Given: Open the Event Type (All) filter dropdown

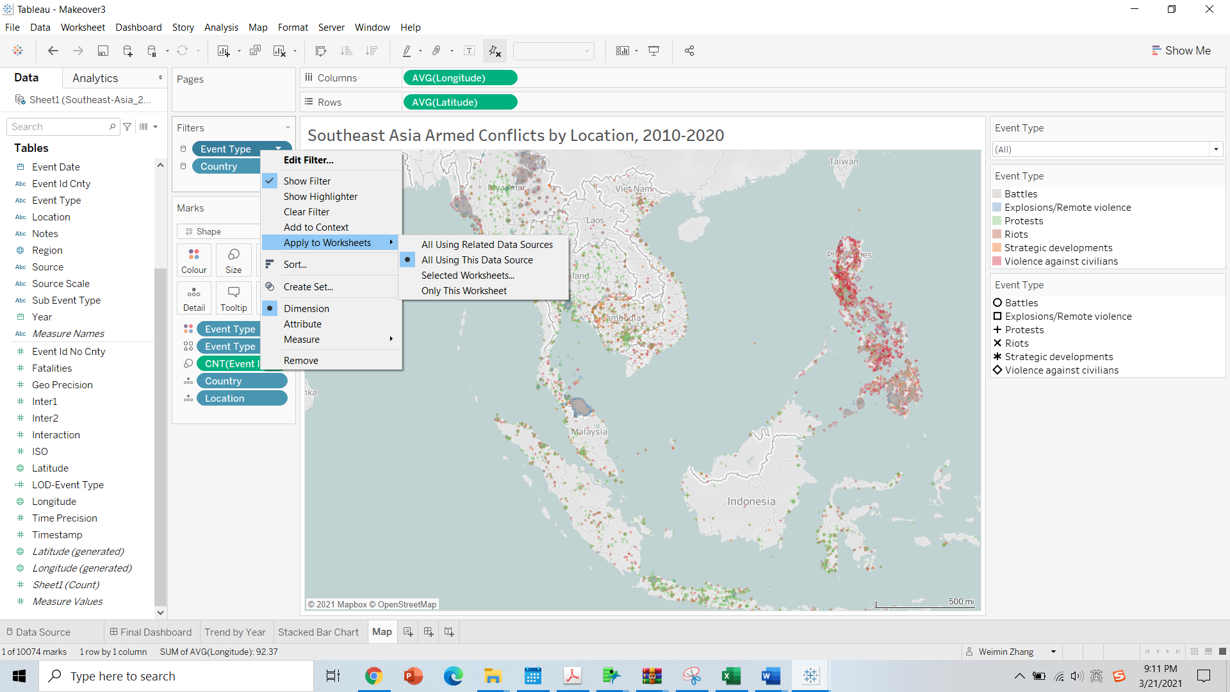Looking at the screenshot, I should click(x=1215, y=149).
